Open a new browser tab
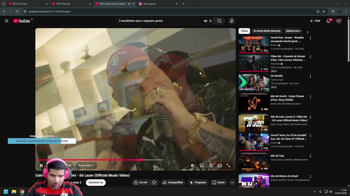Viewport: 350px width, 196px height. 183,4
